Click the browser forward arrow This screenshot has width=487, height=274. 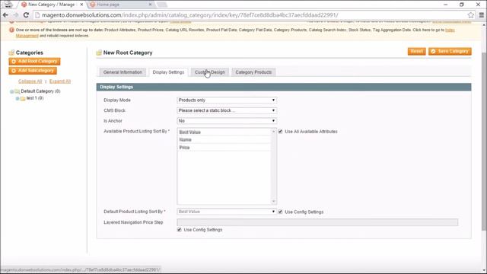(16, 15)
